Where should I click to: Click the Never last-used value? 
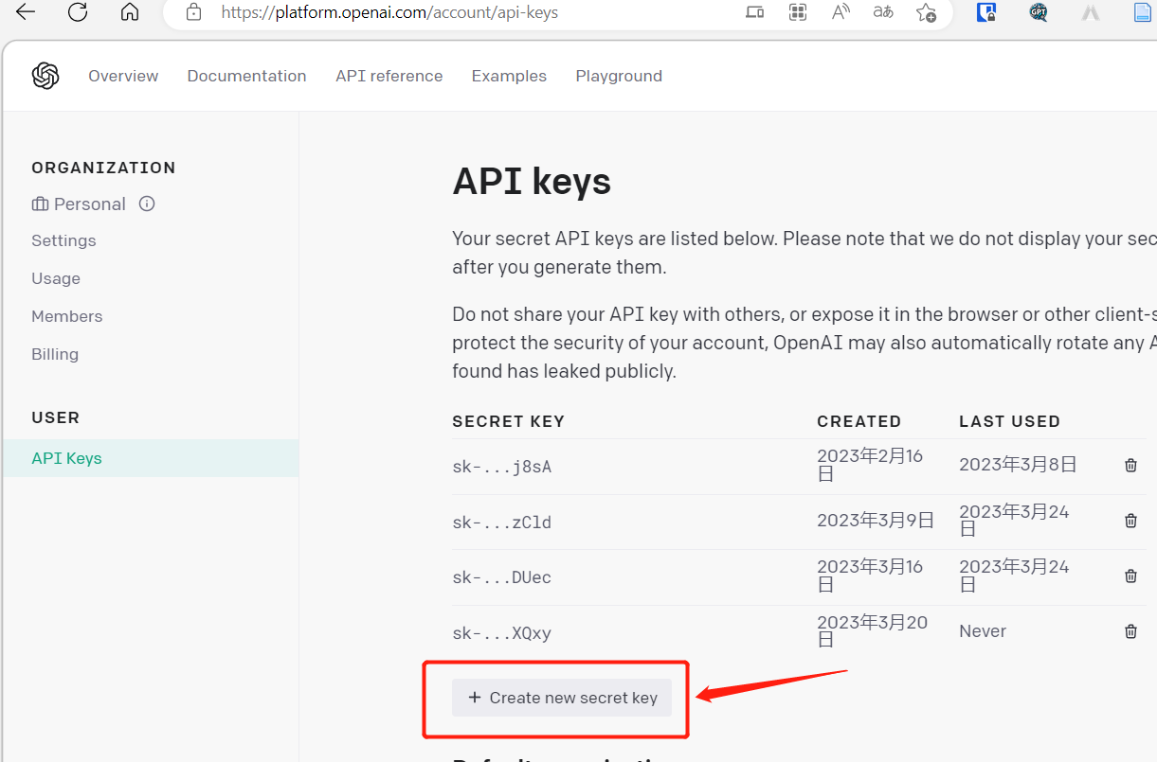click(983, 631)
